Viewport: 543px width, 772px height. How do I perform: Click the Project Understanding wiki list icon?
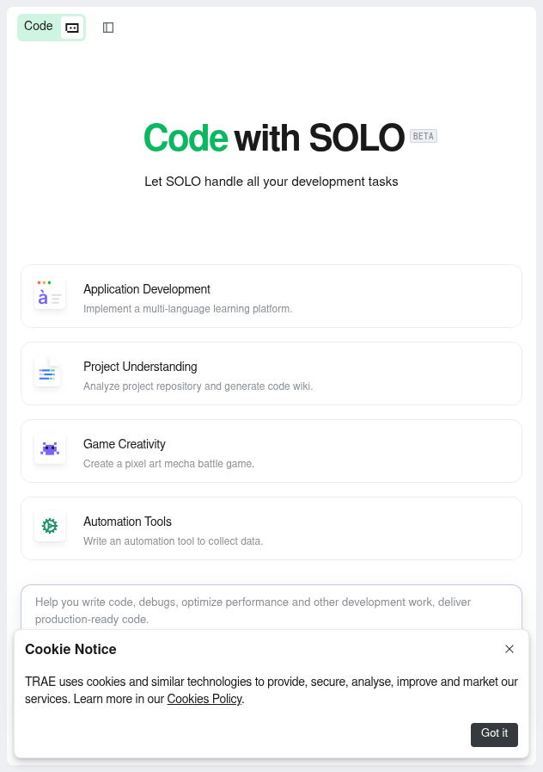coord(50,373)
